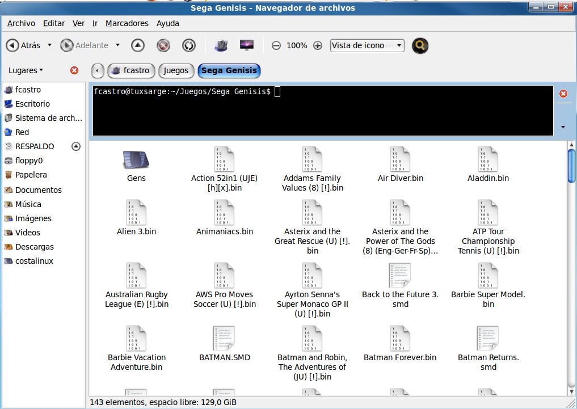
Task: Zoom out with the minus icon
Action: (x=276, y=45)
